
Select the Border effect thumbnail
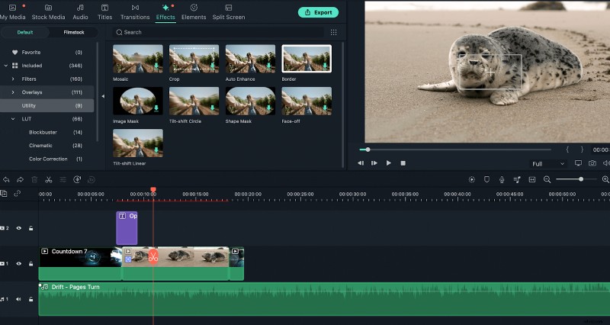tap(307, 59)
